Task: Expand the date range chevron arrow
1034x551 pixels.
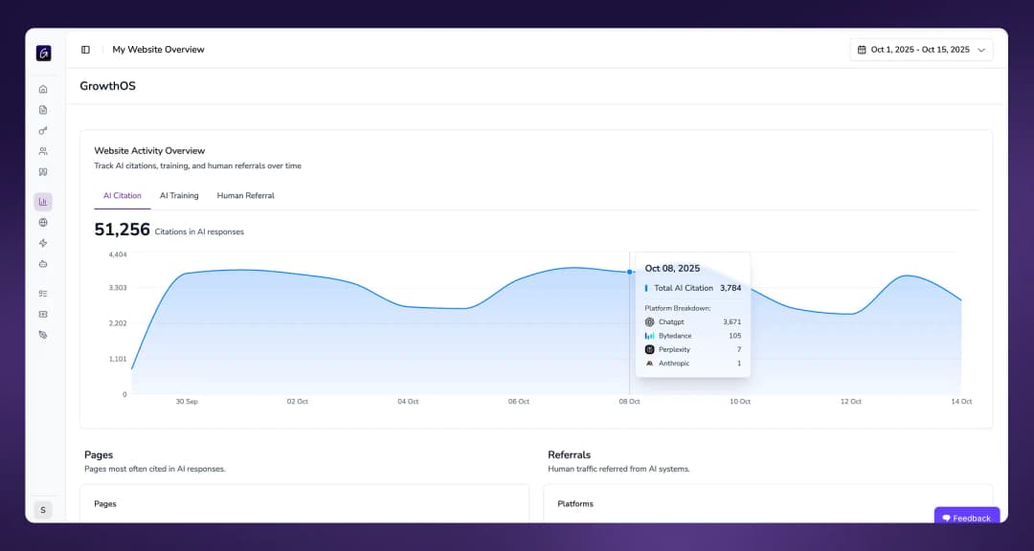Action: point(981,50)
